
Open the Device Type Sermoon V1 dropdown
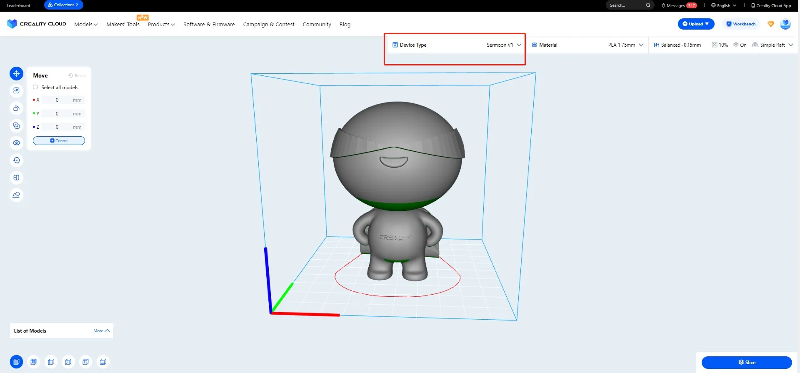pos(503,45)
